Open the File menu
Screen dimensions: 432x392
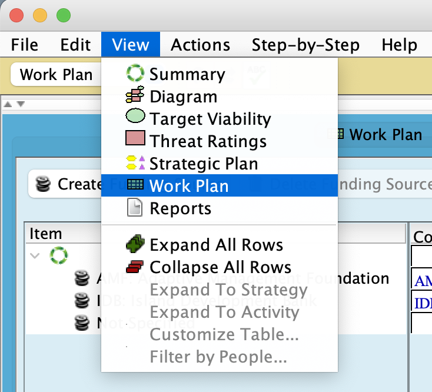coord(25,45)
